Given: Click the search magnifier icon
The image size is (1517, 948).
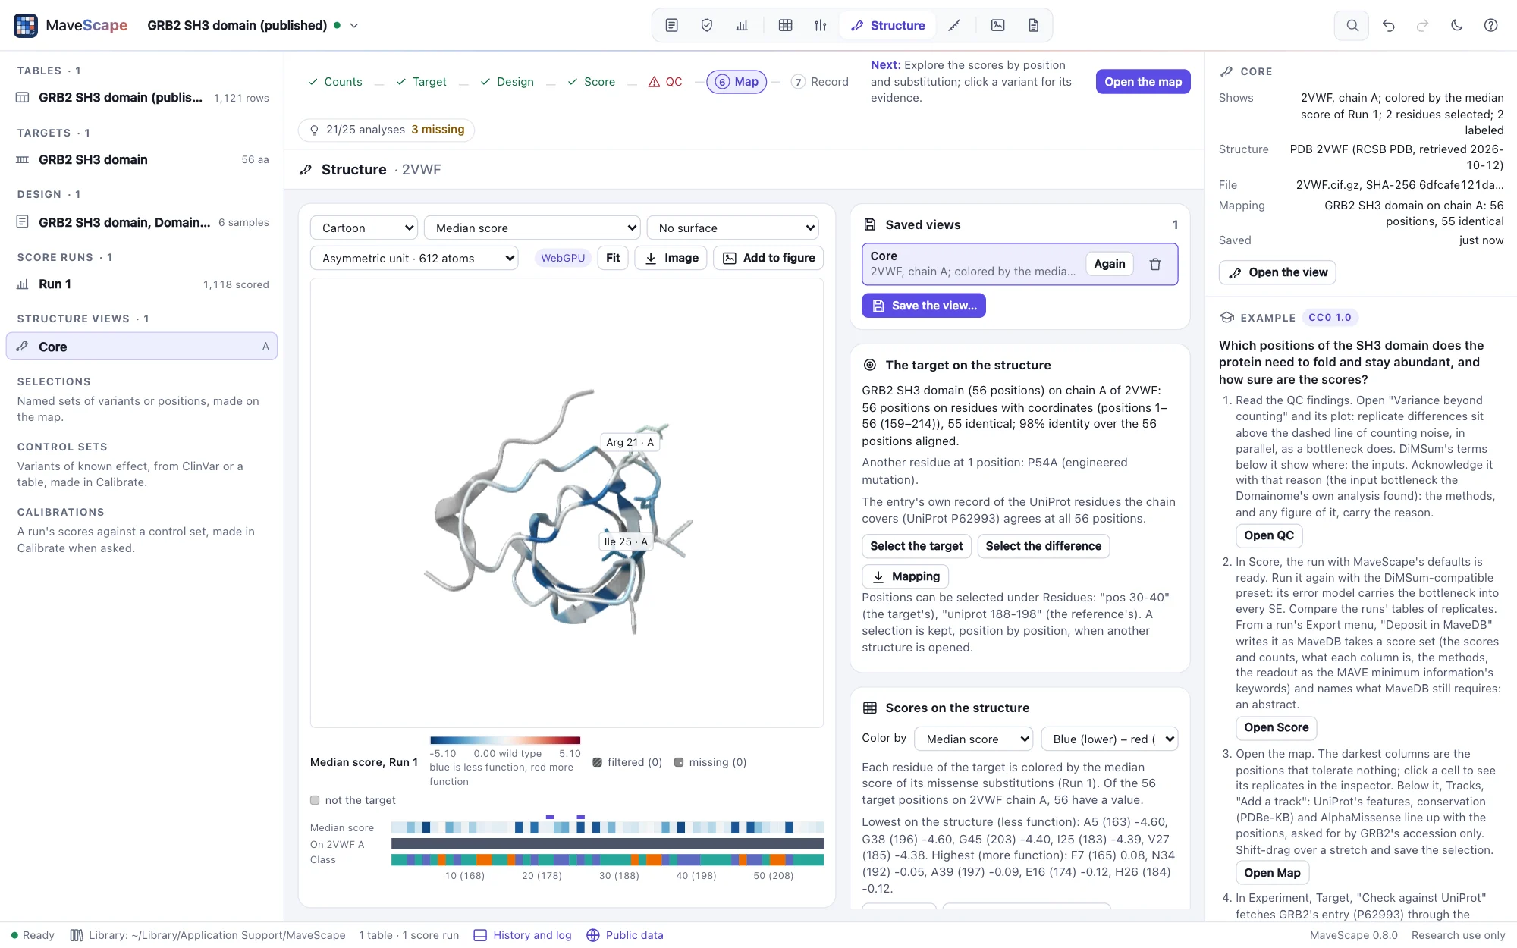Looking at the screenshot, I should coord(1352,25).
